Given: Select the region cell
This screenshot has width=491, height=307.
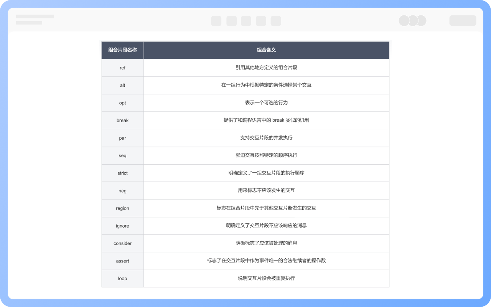Looking at the screenshot, I should pos(122,208).
